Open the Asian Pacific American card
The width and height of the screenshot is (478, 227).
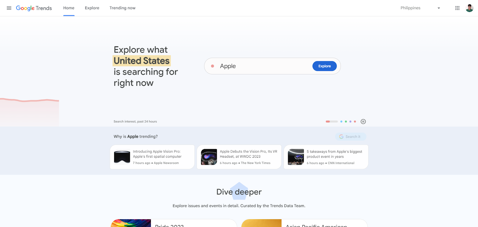tap(304, 223)
